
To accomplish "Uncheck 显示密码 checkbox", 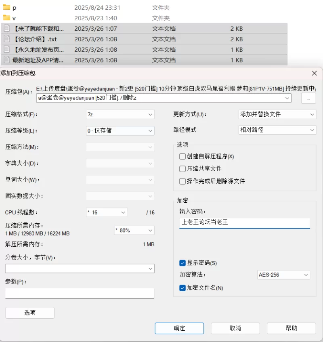I will pos(182,263).
